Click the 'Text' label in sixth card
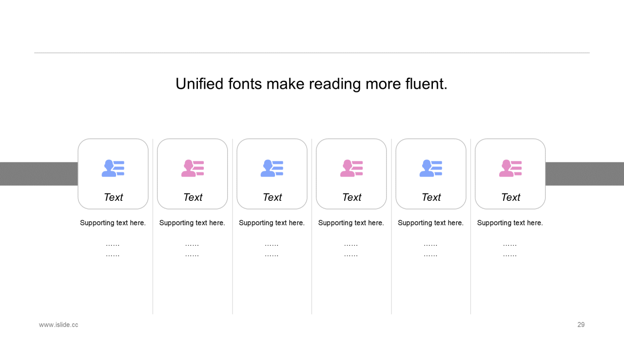624x351 pixels. coord(510,197)
